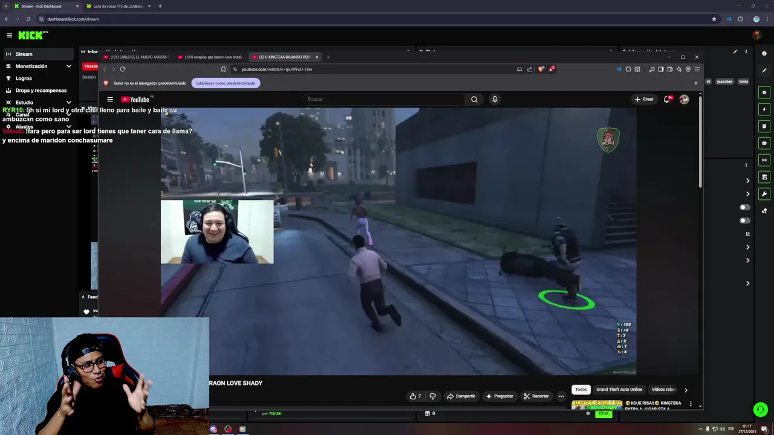Open the KINGTEKA recommended video thumbnail
Screen dimensions: 774x435
tap(597, 404)
